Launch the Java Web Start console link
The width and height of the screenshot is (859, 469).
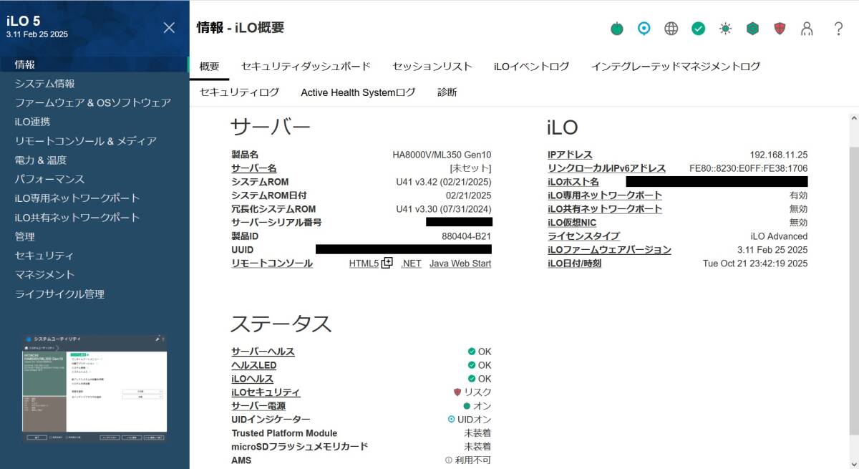pos(460,263)
